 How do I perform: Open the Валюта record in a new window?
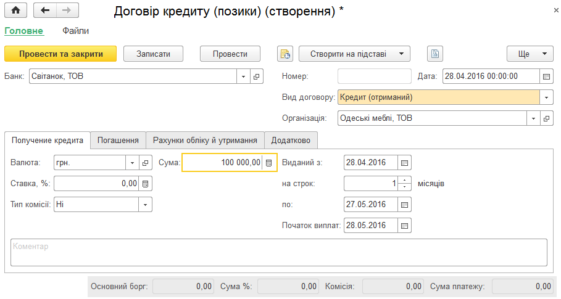coord(145,163)
